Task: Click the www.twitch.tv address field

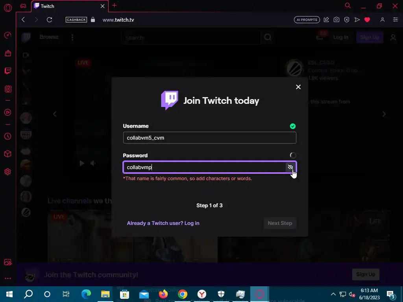Action: pyautogui.click(x=118, y=20)
